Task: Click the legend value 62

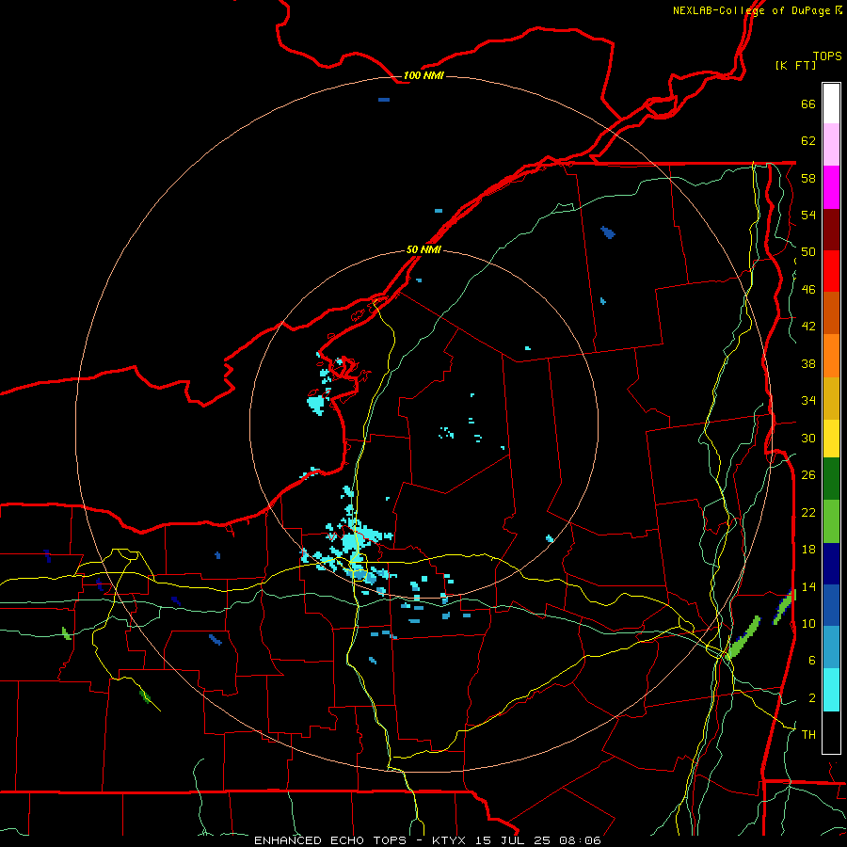Action: (x=808, y=140)
